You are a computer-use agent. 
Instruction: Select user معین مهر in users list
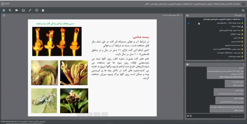pyautogui.click(x=229, y=53)
